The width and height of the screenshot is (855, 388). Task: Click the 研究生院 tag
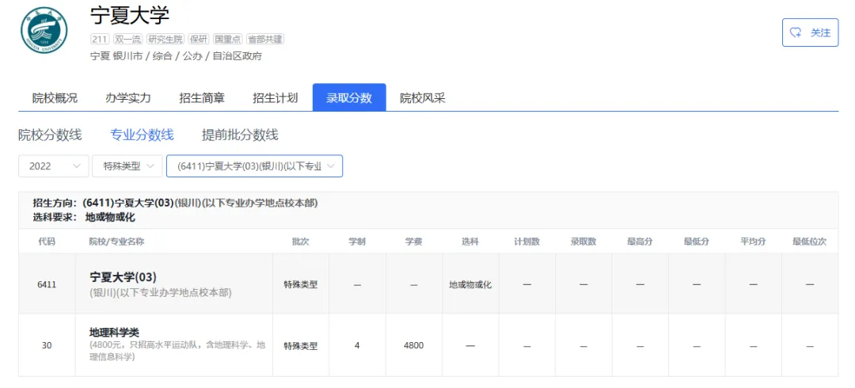coord(165,40)
